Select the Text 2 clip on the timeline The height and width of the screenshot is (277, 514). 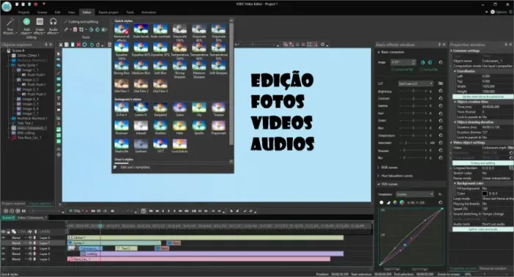click(126, 248)
